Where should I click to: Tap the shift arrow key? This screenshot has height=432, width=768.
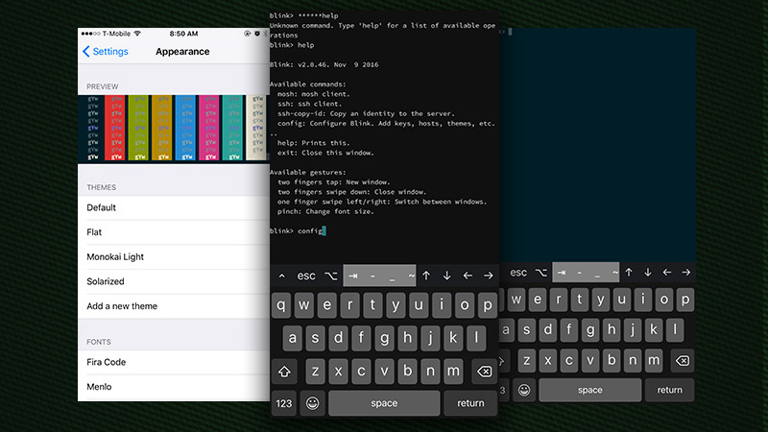click(284, 372)
